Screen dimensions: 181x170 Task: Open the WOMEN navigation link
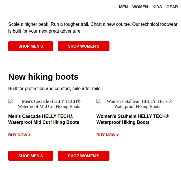140,7
